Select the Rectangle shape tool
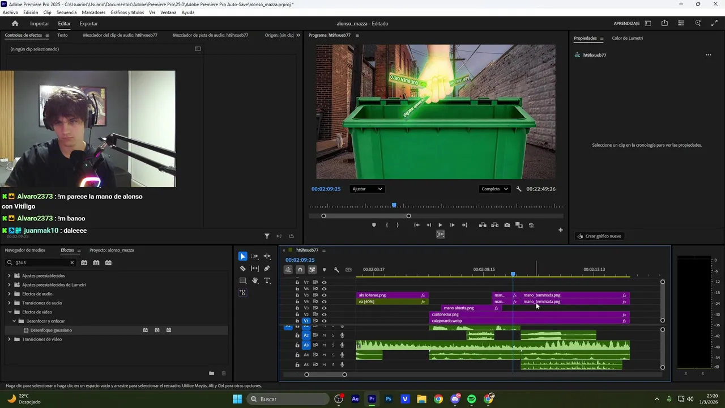Screen dimensions: 725x408 tap(242, 280)
